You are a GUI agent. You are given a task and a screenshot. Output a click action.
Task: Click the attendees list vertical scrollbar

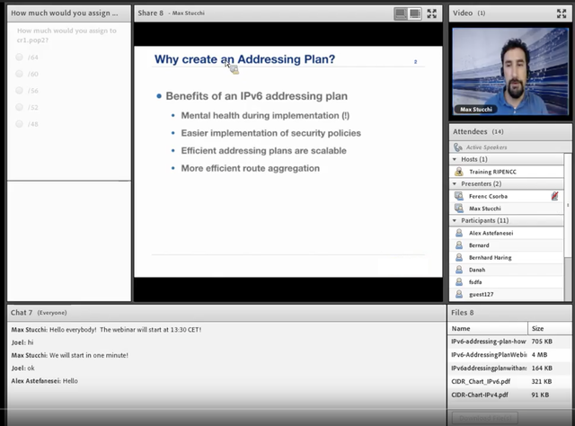pyautogui.click(x=567, y=227)
